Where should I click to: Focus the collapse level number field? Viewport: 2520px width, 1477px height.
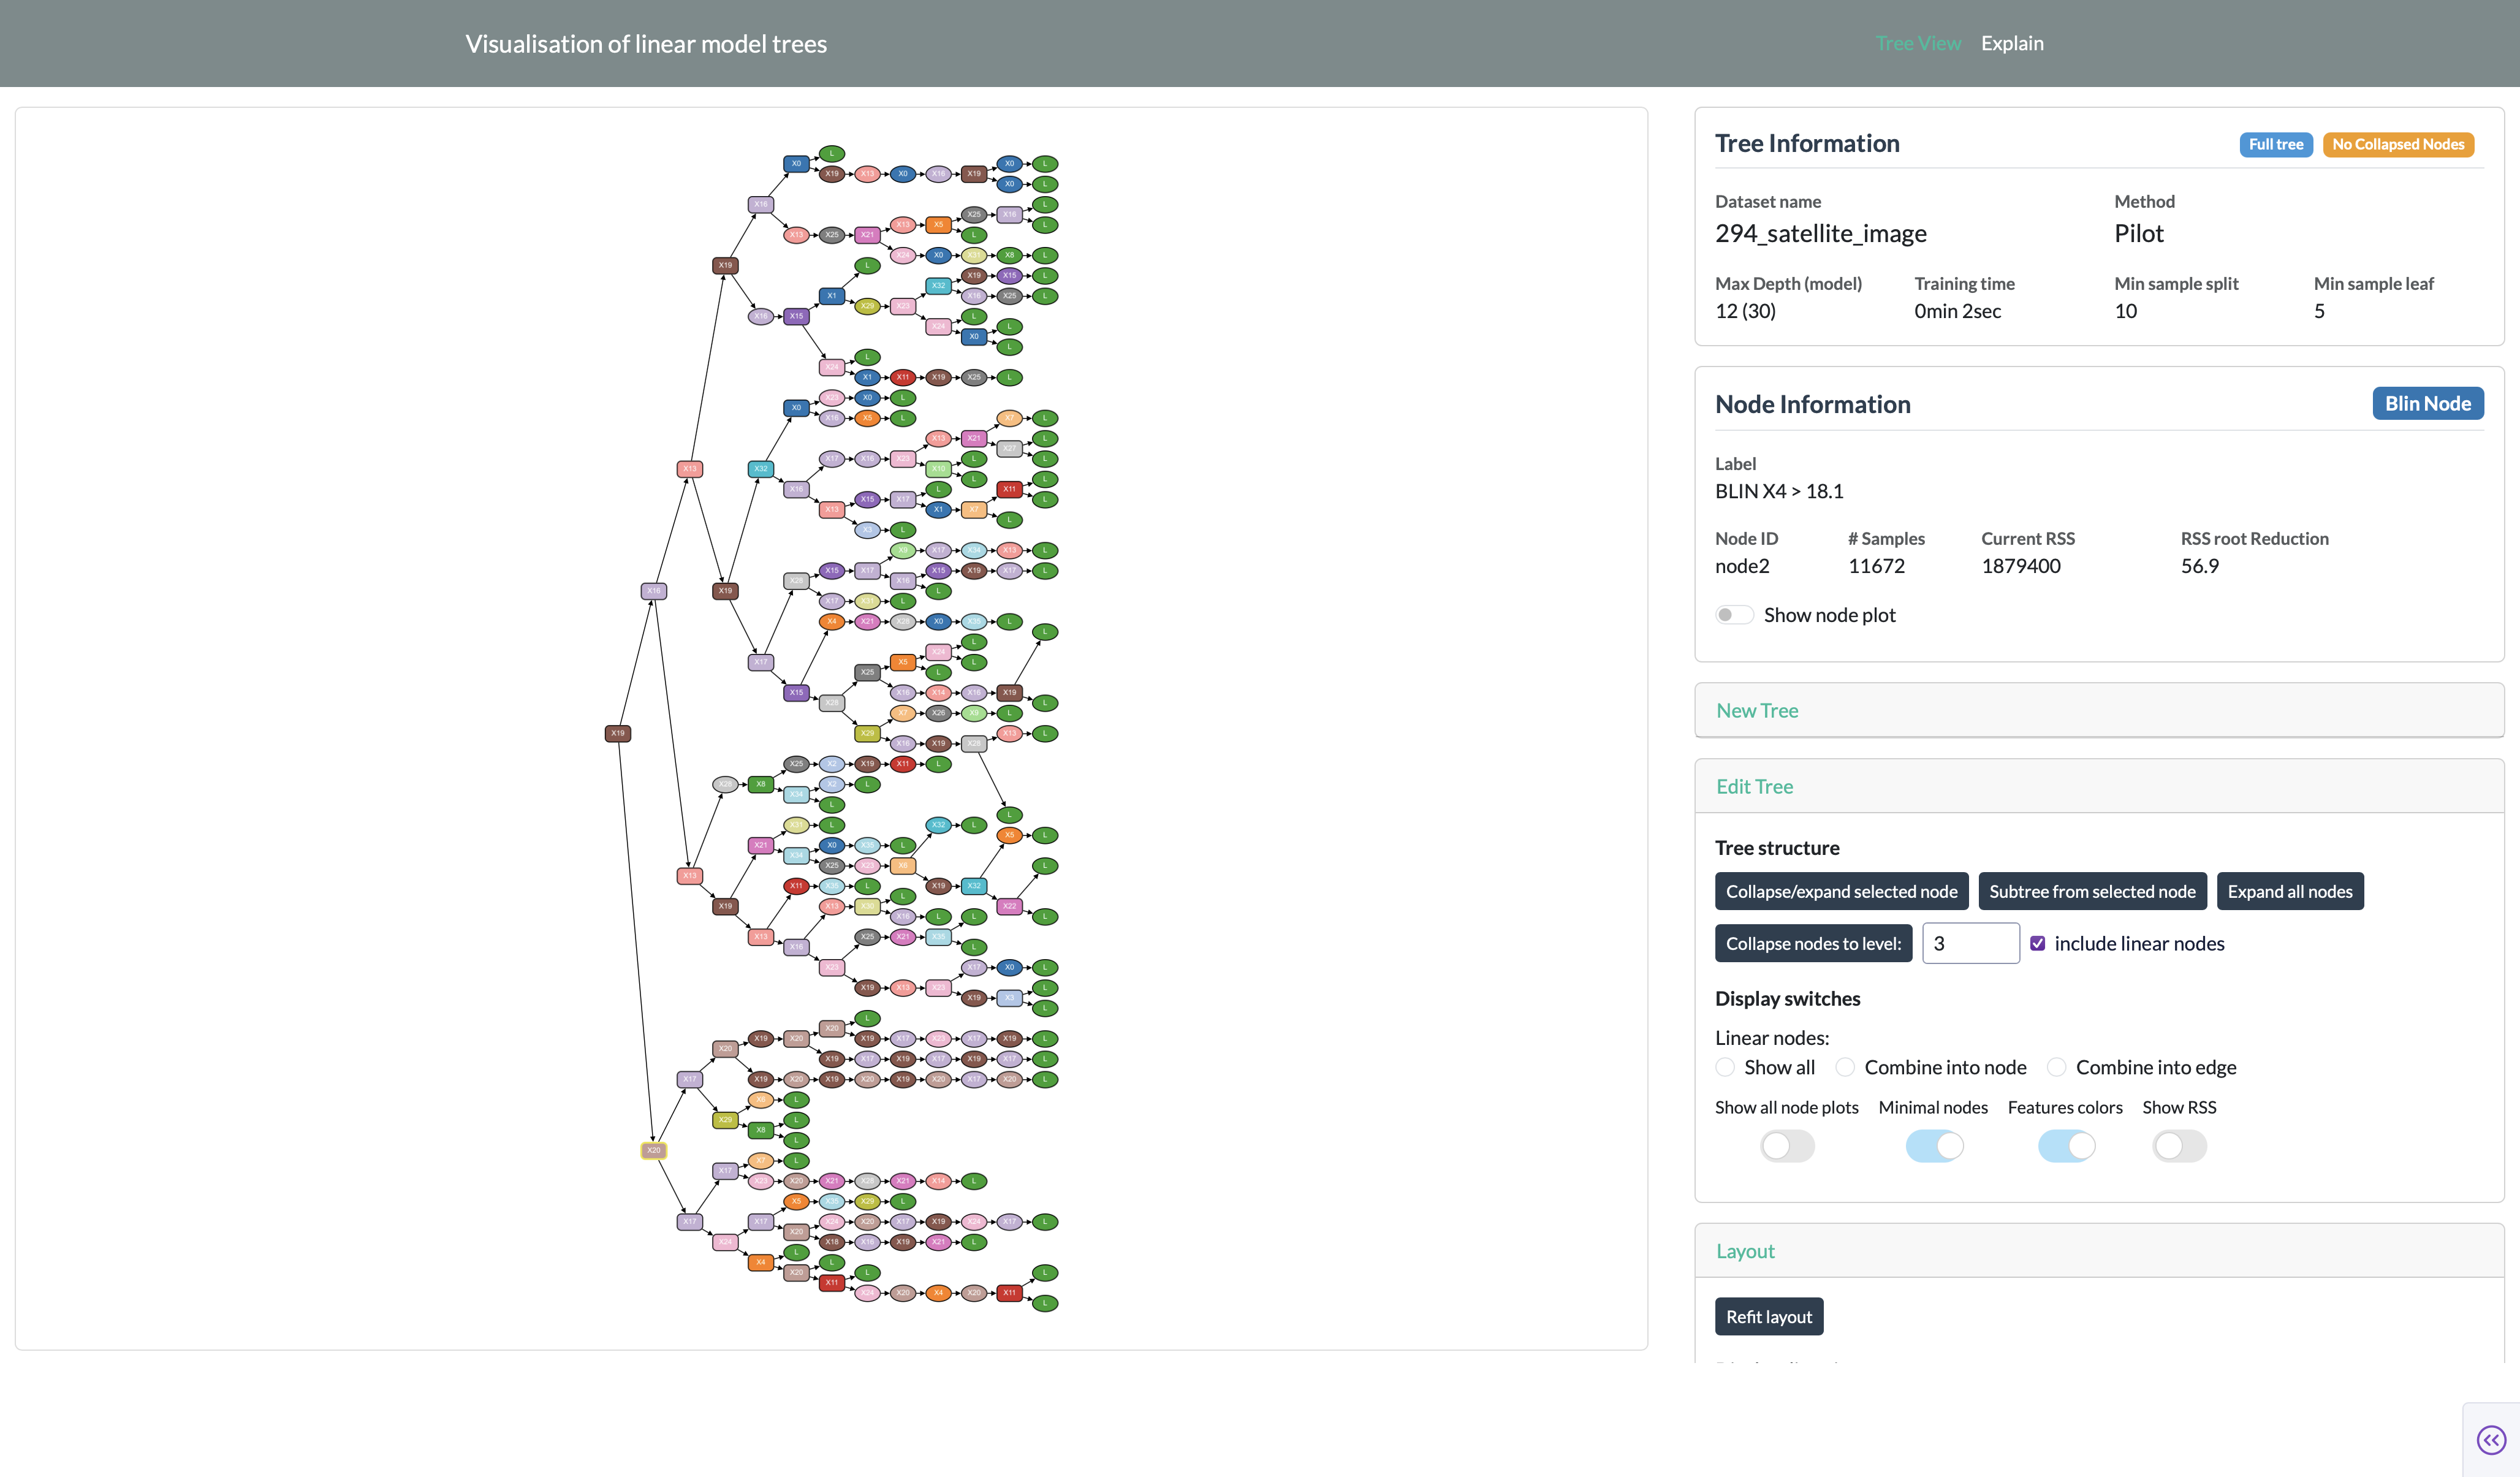tap(1970, 943)
